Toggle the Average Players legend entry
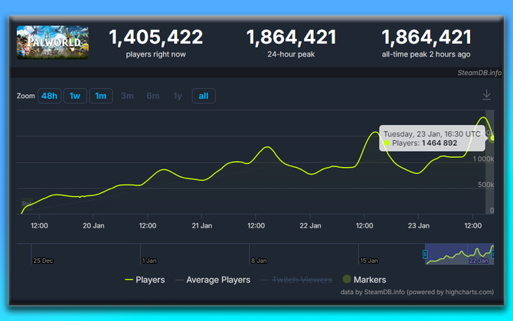The height and width of the screenshot is (321, 513). pos(213,280)
